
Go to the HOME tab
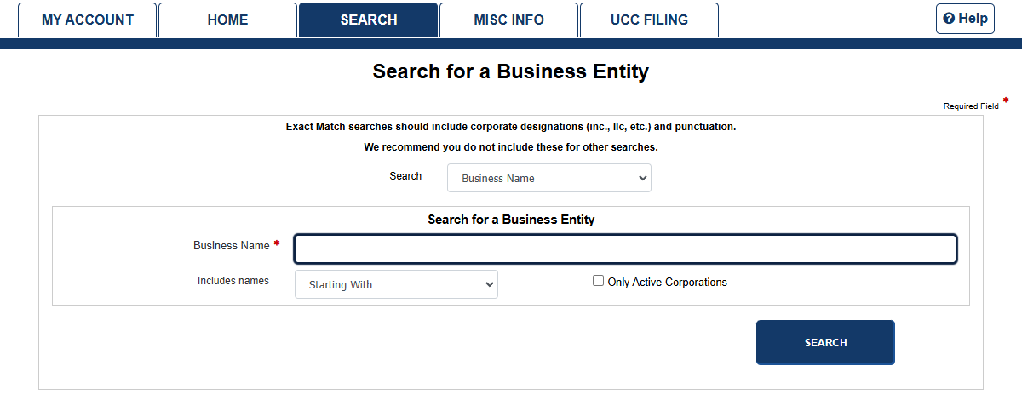[x=227, y=20]
